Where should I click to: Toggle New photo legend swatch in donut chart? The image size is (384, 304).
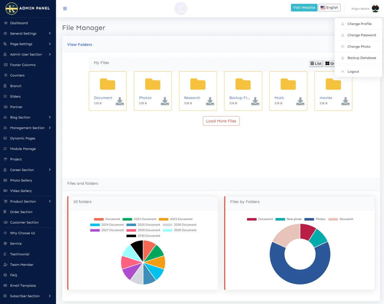[x=280, y=219]
